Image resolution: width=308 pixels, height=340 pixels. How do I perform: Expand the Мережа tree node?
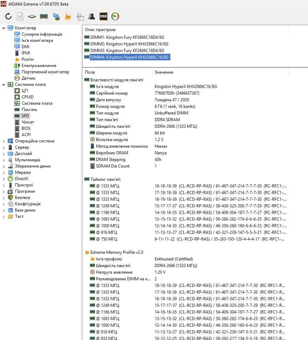(x=3, y=173)
